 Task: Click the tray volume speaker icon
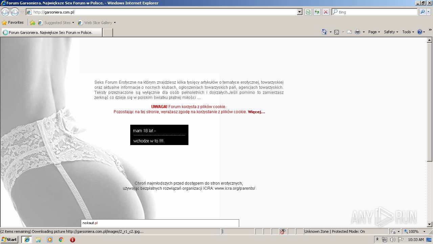(392, 240)
